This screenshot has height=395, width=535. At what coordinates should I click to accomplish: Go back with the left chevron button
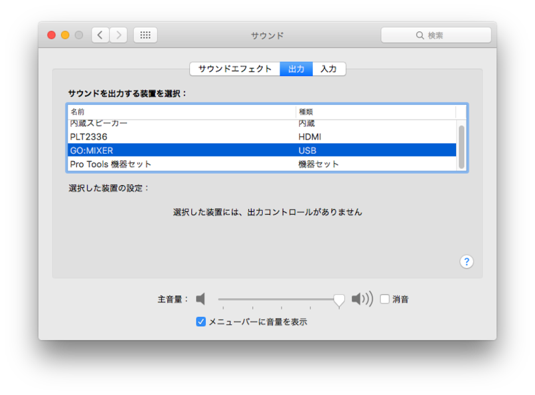[100, 35]
